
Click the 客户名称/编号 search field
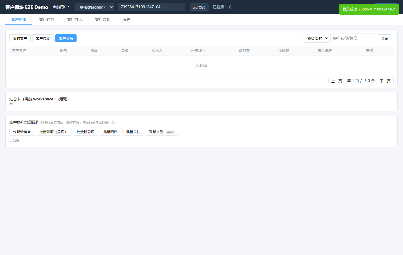click(x=353, y=38)
